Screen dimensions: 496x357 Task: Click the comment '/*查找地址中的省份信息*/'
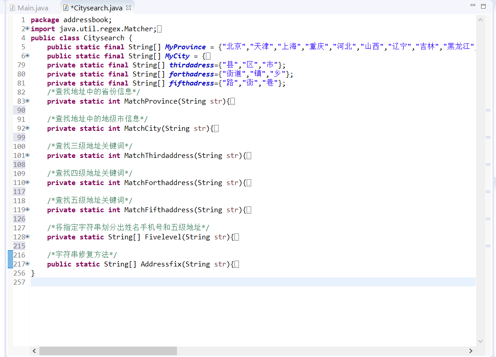(94, 92)
